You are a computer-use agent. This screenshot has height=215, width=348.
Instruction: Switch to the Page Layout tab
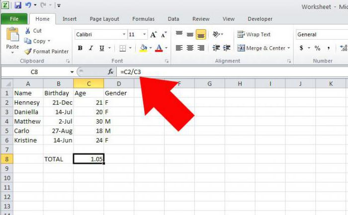pyautogui.click(x=104, y=19)
